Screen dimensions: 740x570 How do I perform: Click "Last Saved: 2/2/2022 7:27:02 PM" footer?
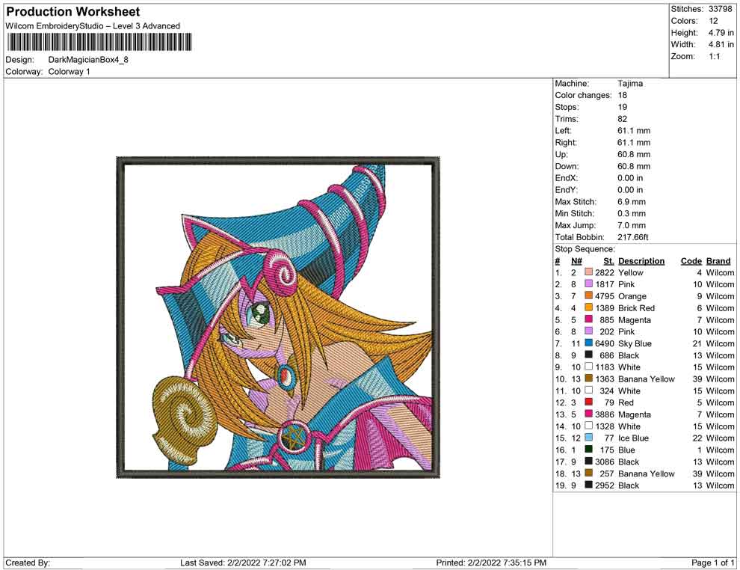[243, 563]
